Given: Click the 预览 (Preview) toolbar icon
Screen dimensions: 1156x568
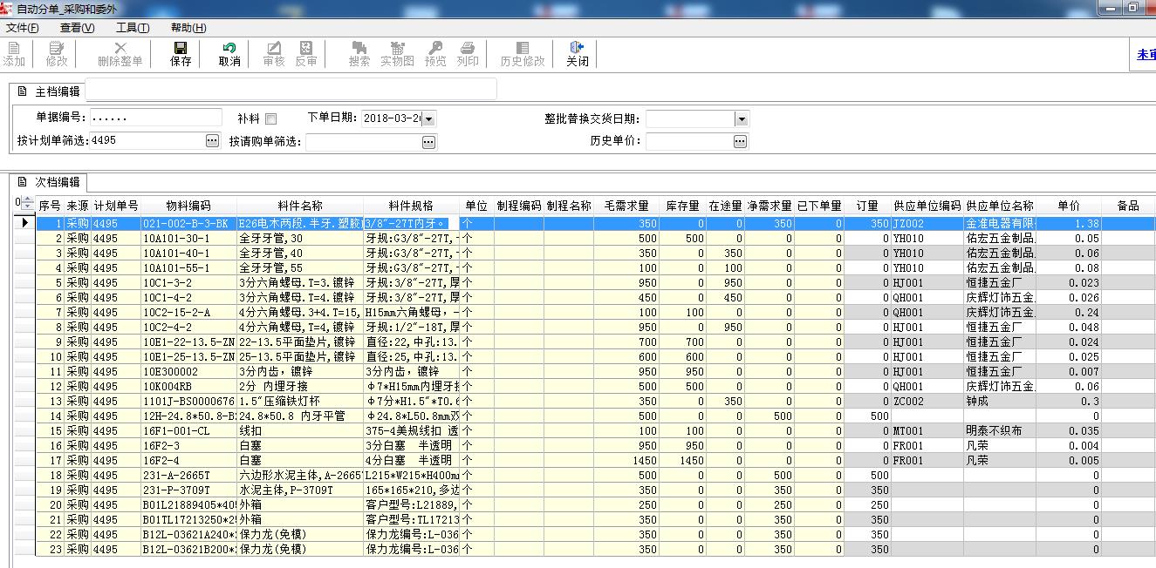Looking at the screenshot, I should pyautogui.click(x=434, y=49).
